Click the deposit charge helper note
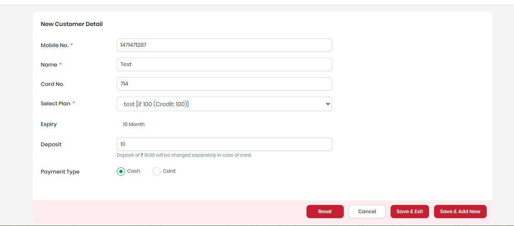This screenshot has width=514, height=226. [x=184, y=155]
